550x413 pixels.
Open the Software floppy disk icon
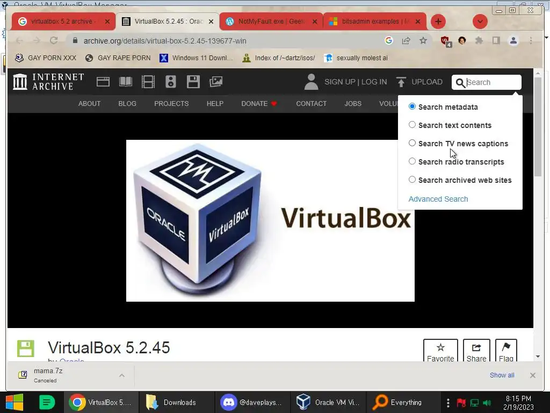pos(193,82)
